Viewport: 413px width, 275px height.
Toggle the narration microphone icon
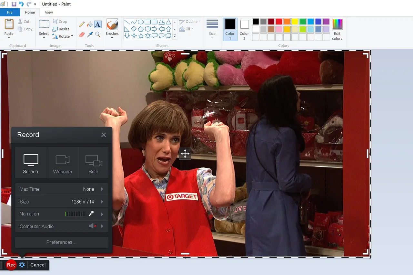tap(91, 214)
